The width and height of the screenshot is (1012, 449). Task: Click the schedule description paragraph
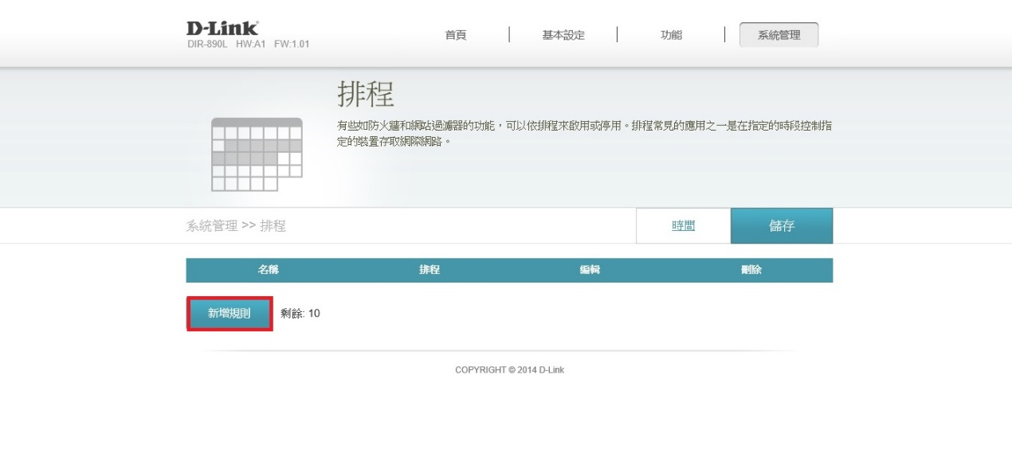pyautogui.click(x=585, y=133)
